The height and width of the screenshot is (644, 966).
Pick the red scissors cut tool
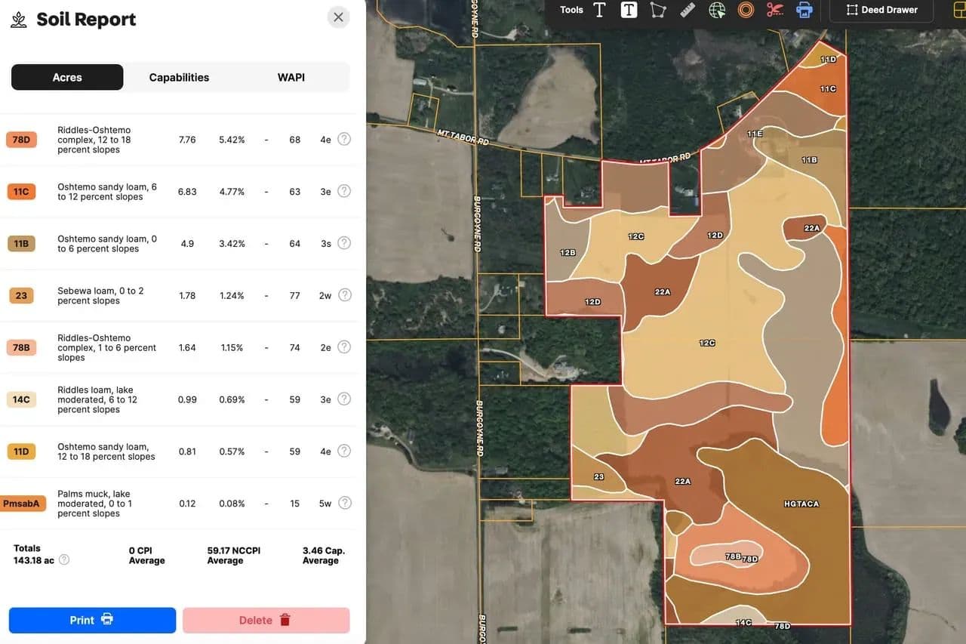pyautogui.click(x=775, y=10)
